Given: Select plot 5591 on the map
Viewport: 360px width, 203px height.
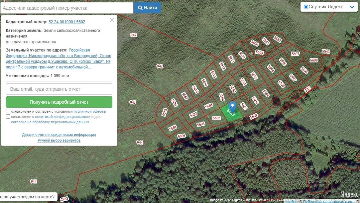Looking at the screenshot, I should point(243,81).
